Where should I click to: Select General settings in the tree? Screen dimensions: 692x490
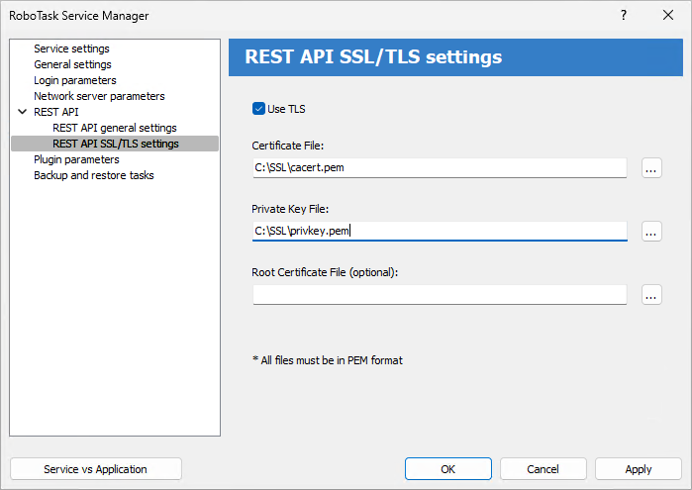(72, 64)
